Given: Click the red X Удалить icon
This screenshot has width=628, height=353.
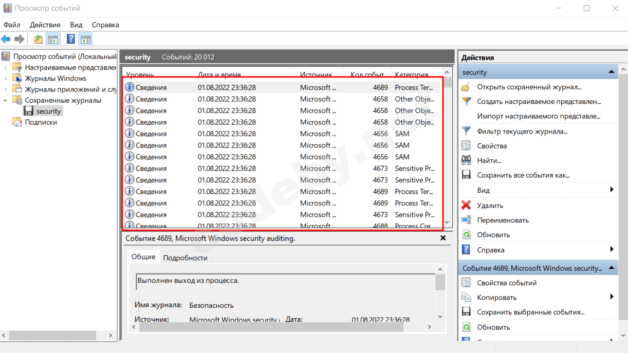Looking at the screenshot, I should (x=466, y=205).
